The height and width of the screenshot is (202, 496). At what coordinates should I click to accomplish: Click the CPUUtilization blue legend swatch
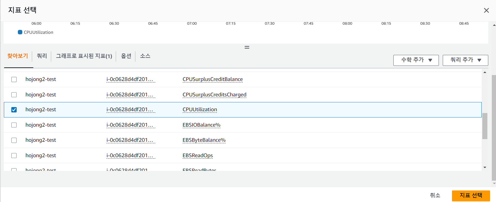pos(20,32)
